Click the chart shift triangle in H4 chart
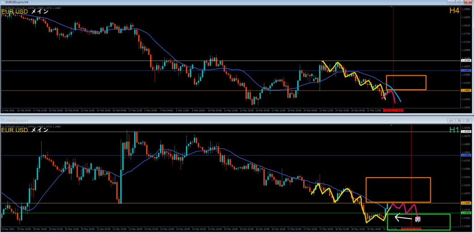 click(392, 6)
